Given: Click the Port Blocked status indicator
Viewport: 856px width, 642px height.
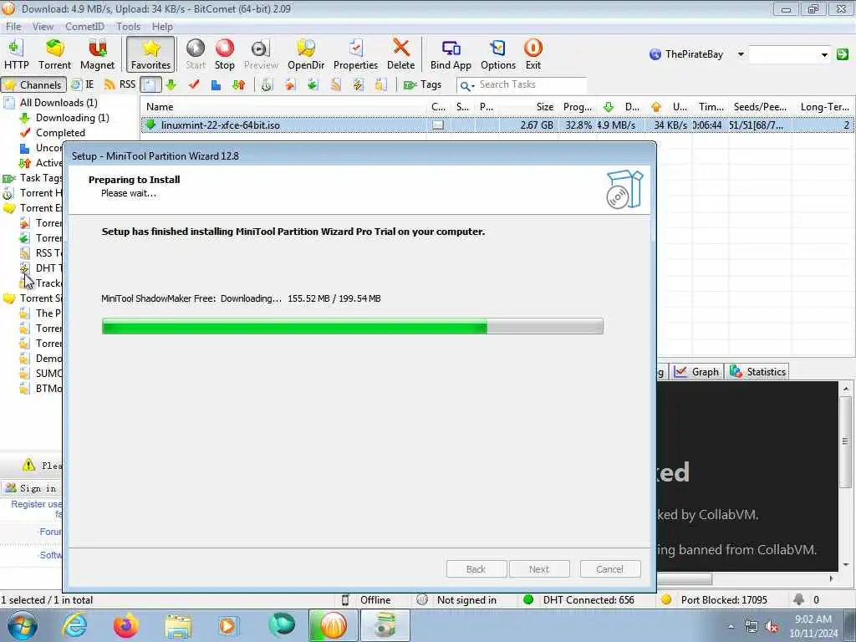Looking at the screenshot, I should (714, 600).
